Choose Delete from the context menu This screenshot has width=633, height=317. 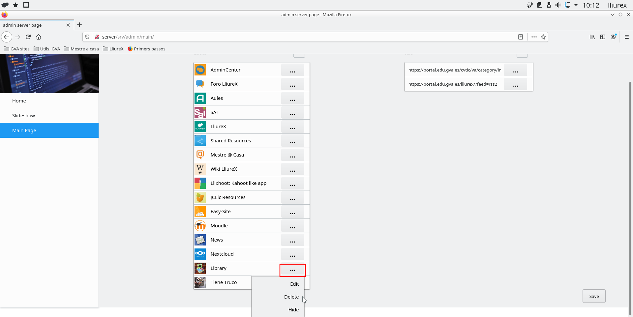291,297
